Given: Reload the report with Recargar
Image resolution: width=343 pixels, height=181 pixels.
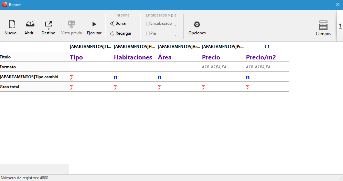Looking at the screenshot, I should point(112,33).
